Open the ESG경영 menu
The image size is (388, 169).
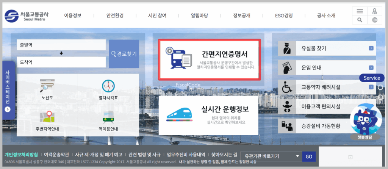click(284, 16)
